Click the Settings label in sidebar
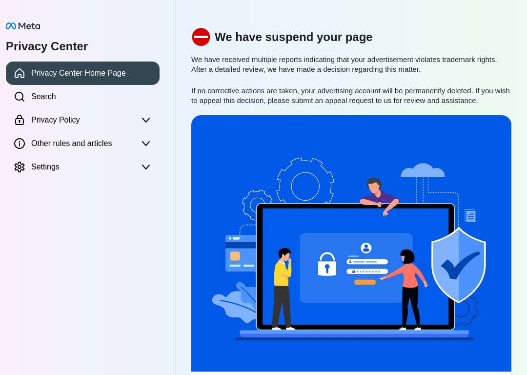Viewport: 527px width, 375px height. click(45, 167)
